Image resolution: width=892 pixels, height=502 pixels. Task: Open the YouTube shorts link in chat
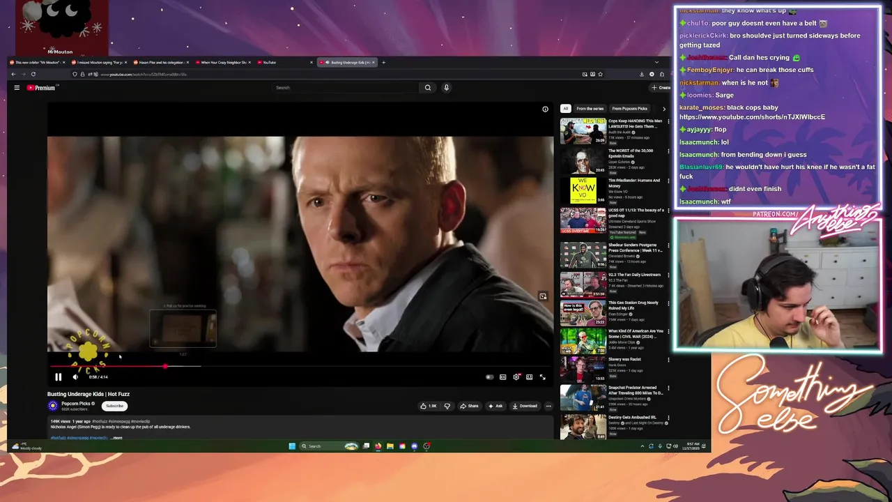coord(752,117)
